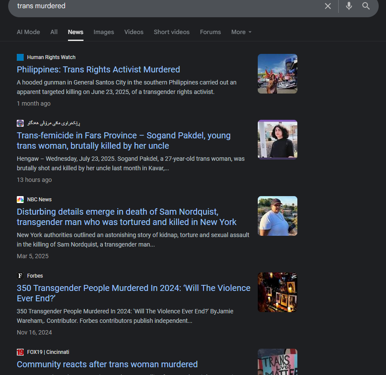Open the Sam Nordquist article thumbnail
386x375 pixels.
(x=278, y=216)
